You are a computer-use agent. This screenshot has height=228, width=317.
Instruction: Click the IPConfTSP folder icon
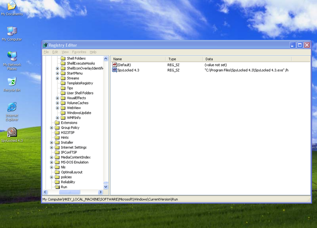point(57,152)
